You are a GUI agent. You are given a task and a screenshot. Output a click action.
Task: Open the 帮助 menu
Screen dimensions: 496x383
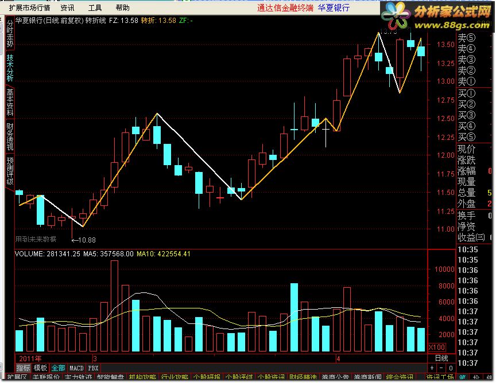coord(122,7)
